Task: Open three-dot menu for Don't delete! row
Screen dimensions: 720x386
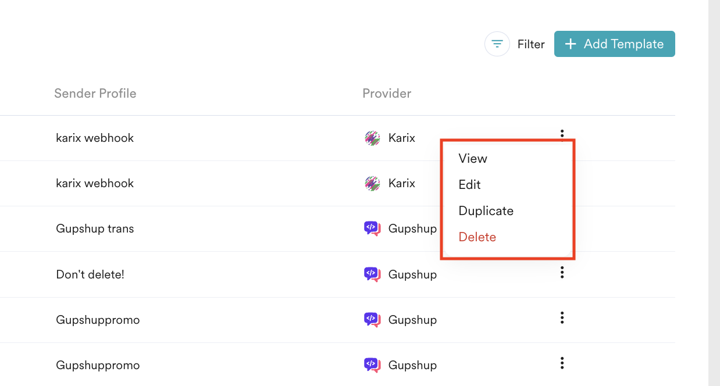Action: pos(562,273)
